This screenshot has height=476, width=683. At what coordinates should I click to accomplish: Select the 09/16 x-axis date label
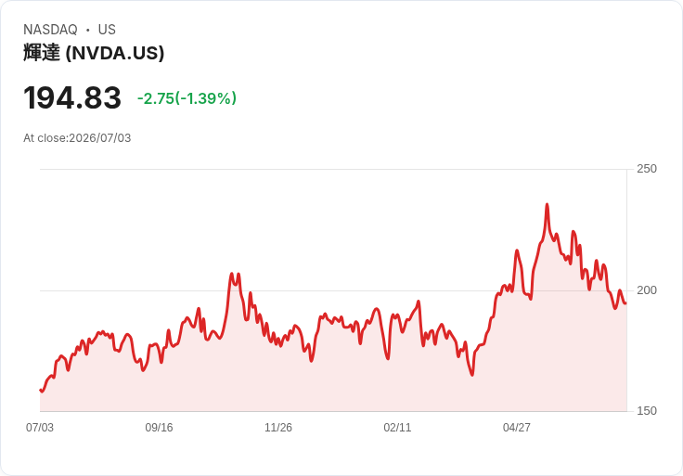[159, 428]
